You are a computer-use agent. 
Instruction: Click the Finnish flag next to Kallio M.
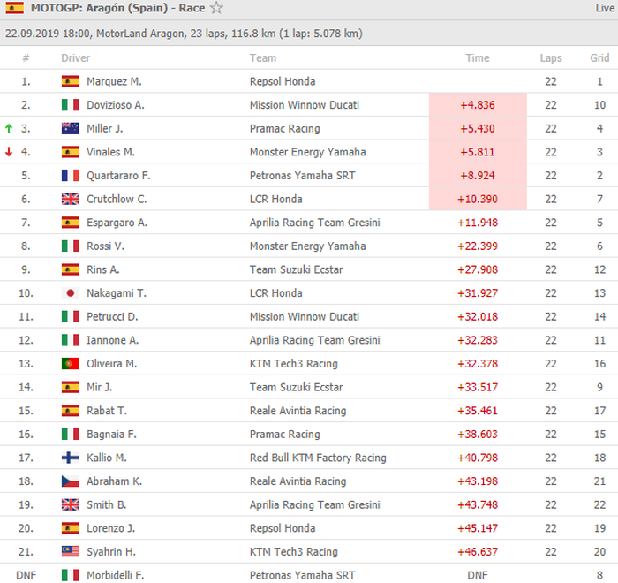[71, 458]
